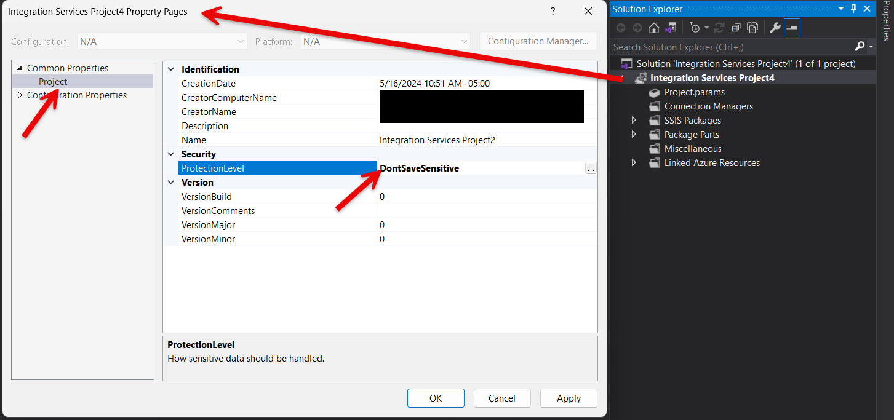This screenshot has width=894, height=420.
Task: Open the Pending Changes Filter clock icon
Action: [695, 28]
